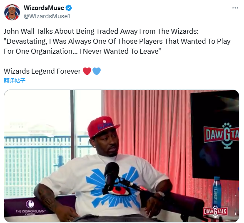This screenshot has height=223, width=244.
Task: Select the 'Wizards Legend Forever' text
Action: [x=42, y=71]
